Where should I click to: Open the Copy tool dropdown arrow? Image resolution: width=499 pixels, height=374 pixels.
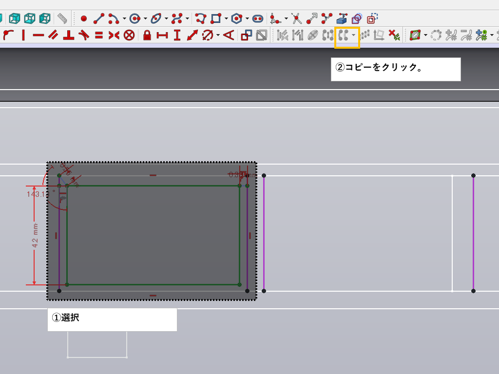click(354, 35)
